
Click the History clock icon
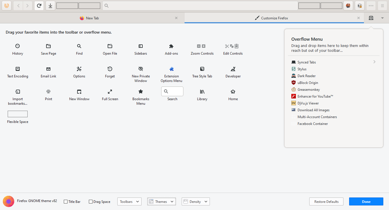(18, 46)
